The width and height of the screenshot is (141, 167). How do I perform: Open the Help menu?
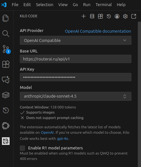[x=121, y=5]
